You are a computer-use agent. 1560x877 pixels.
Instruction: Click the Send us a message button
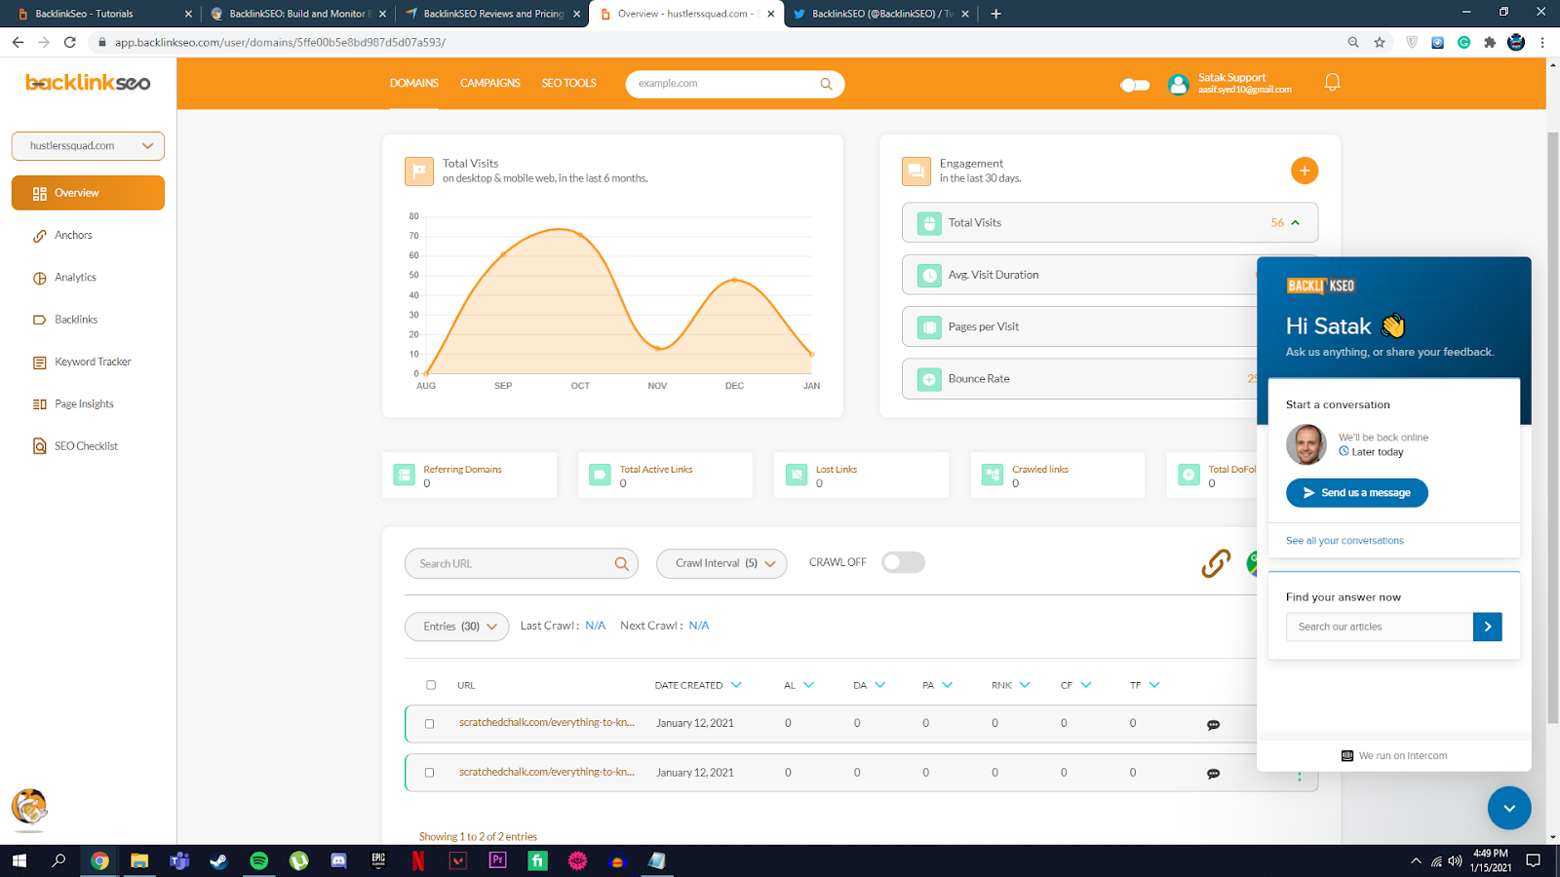click(x=1357, y=493)
